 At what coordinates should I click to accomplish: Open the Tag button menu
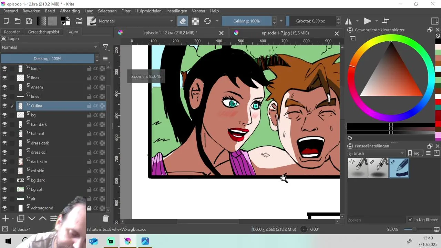[416, 153]
